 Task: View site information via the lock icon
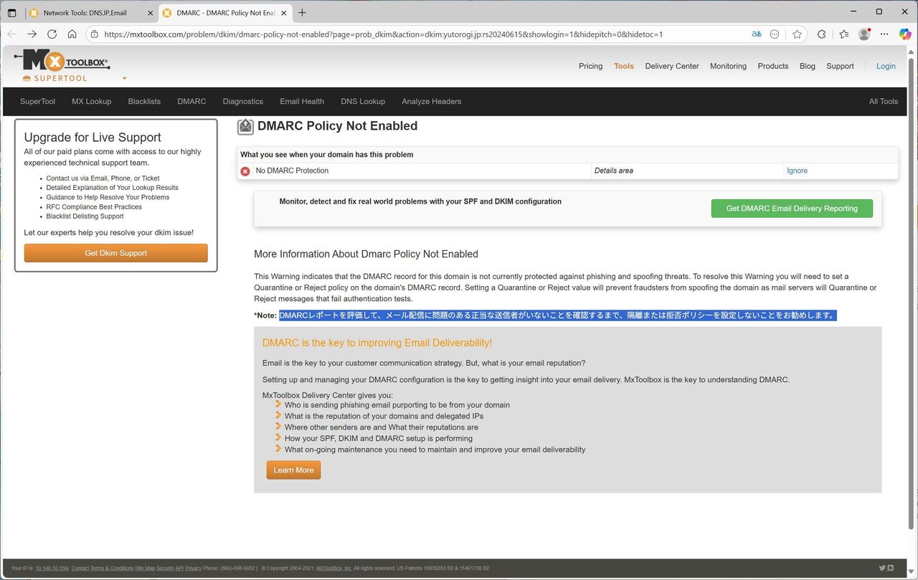click(94, 34)
